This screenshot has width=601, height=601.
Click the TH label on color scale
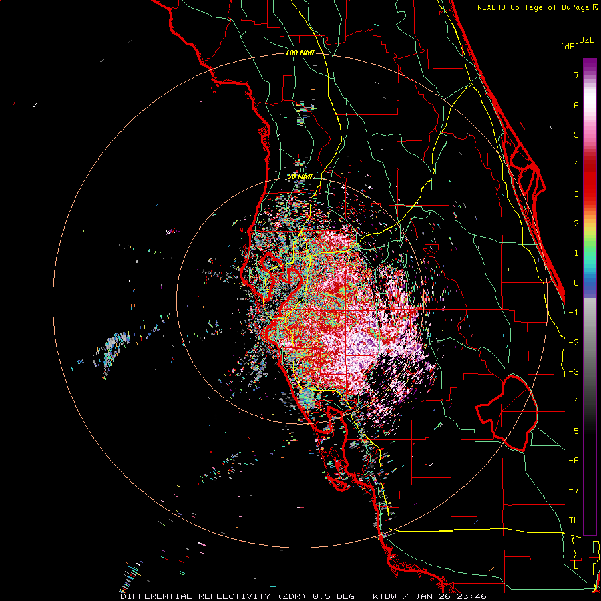(574, 520)
